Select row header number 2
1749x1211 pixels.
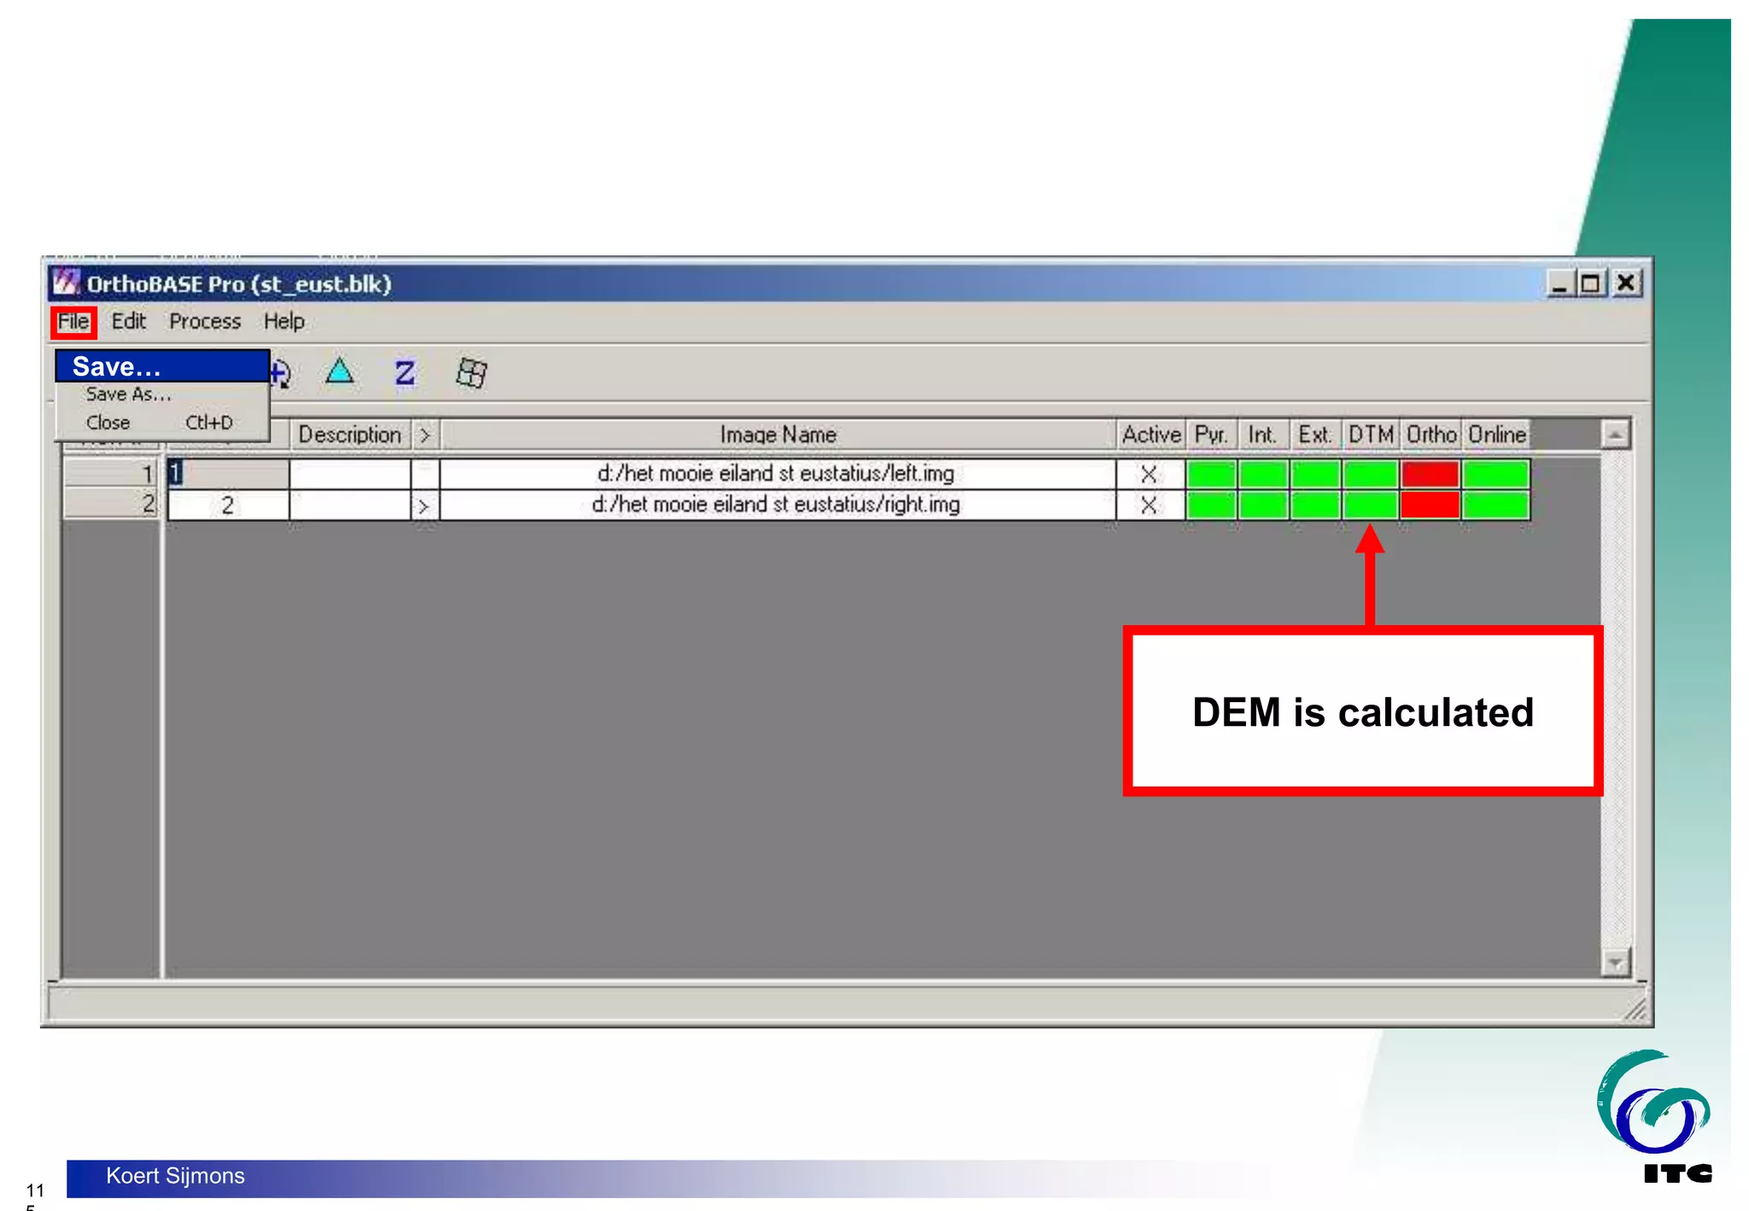[x=111, y=504]
